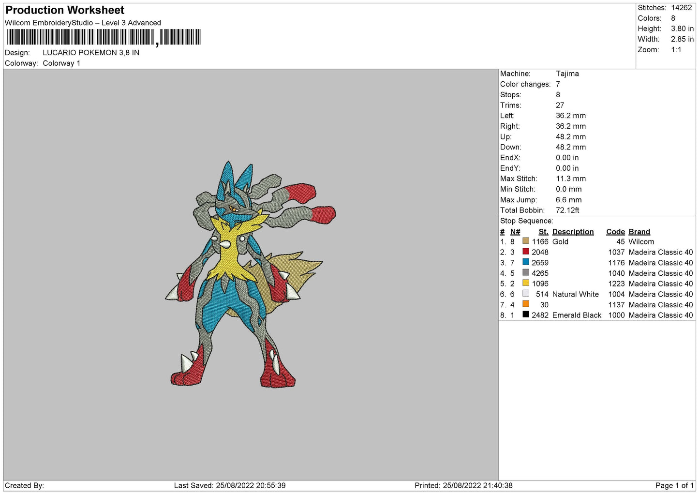
Task: Click the orange swatch for thread 30
Action: coord(526,304)
